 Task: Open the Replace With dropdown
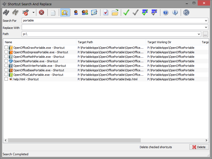pyautogui.click(x=206, y=27)
